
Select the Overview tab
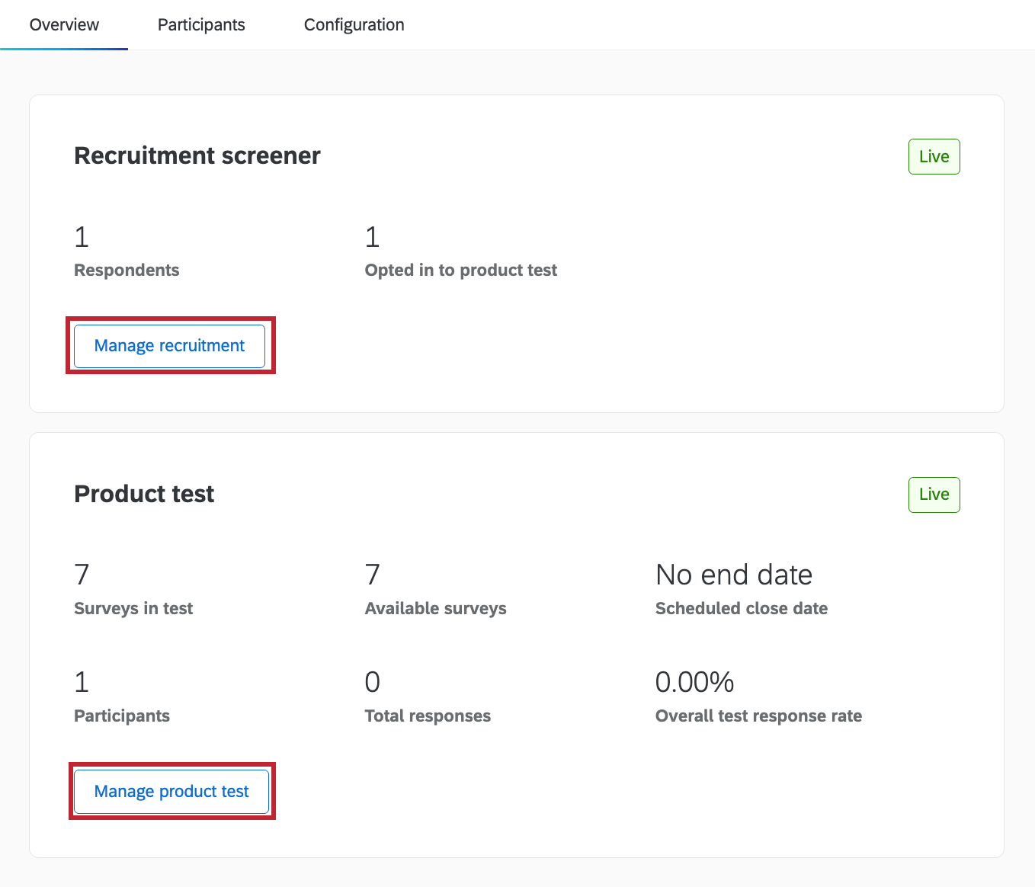(63, 24)
